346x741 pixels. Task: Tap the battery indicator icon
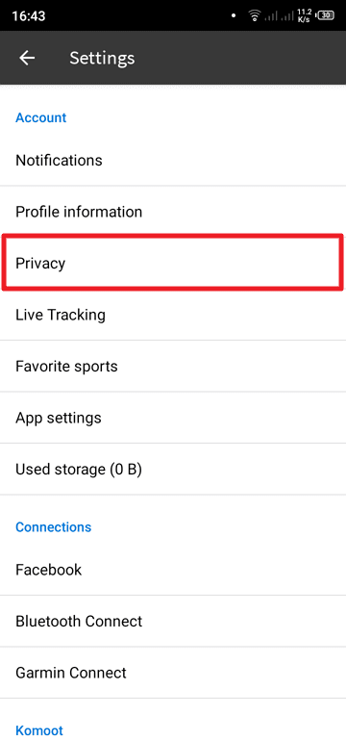coord(326,15)
